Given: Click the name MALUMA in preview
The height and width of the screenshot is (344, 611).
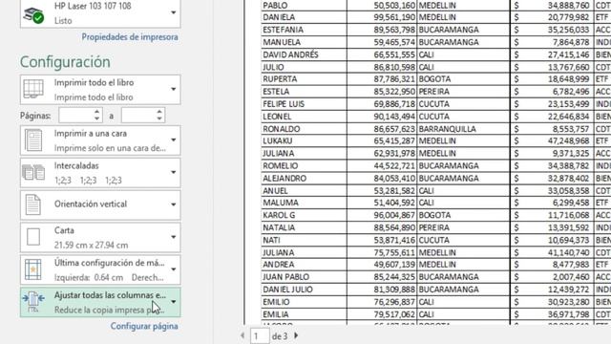Looking at the screenshot, I should coord(281,203).
